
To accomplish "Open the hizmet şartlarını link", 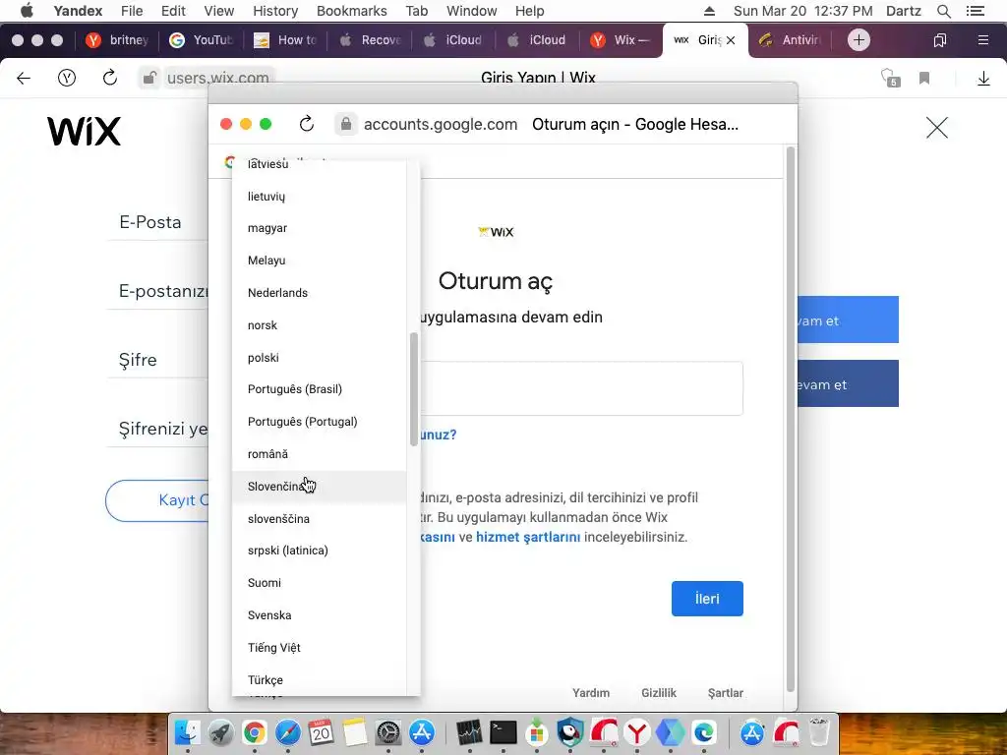I will 528,538.
